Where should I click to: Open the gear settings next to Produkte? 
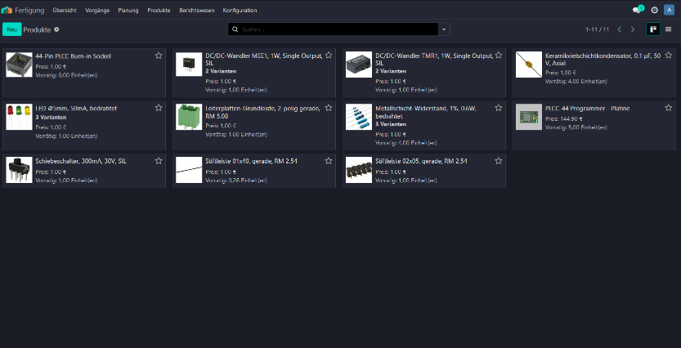pyautogui.click(x=57, y=29)
